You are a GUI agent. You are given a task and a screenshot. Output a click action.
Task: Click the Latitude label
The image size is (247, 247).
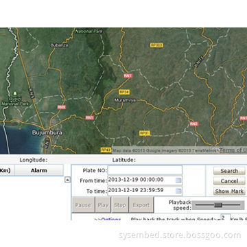tap(123, 160)
